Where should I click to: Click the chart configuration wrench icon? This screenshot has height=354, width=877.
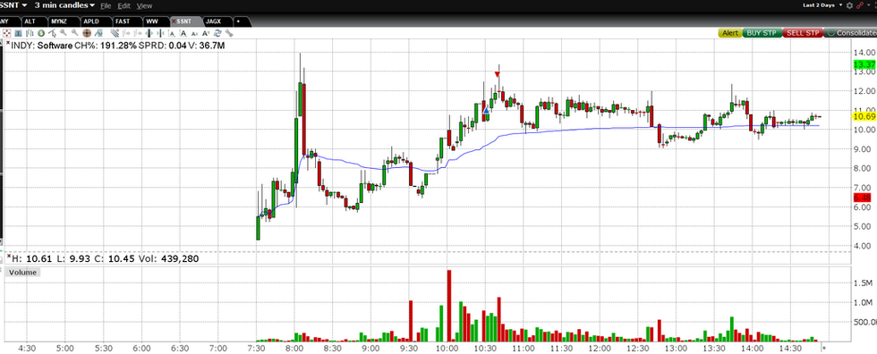(x=229, y=33)
